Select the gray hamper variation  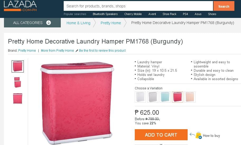153,97
